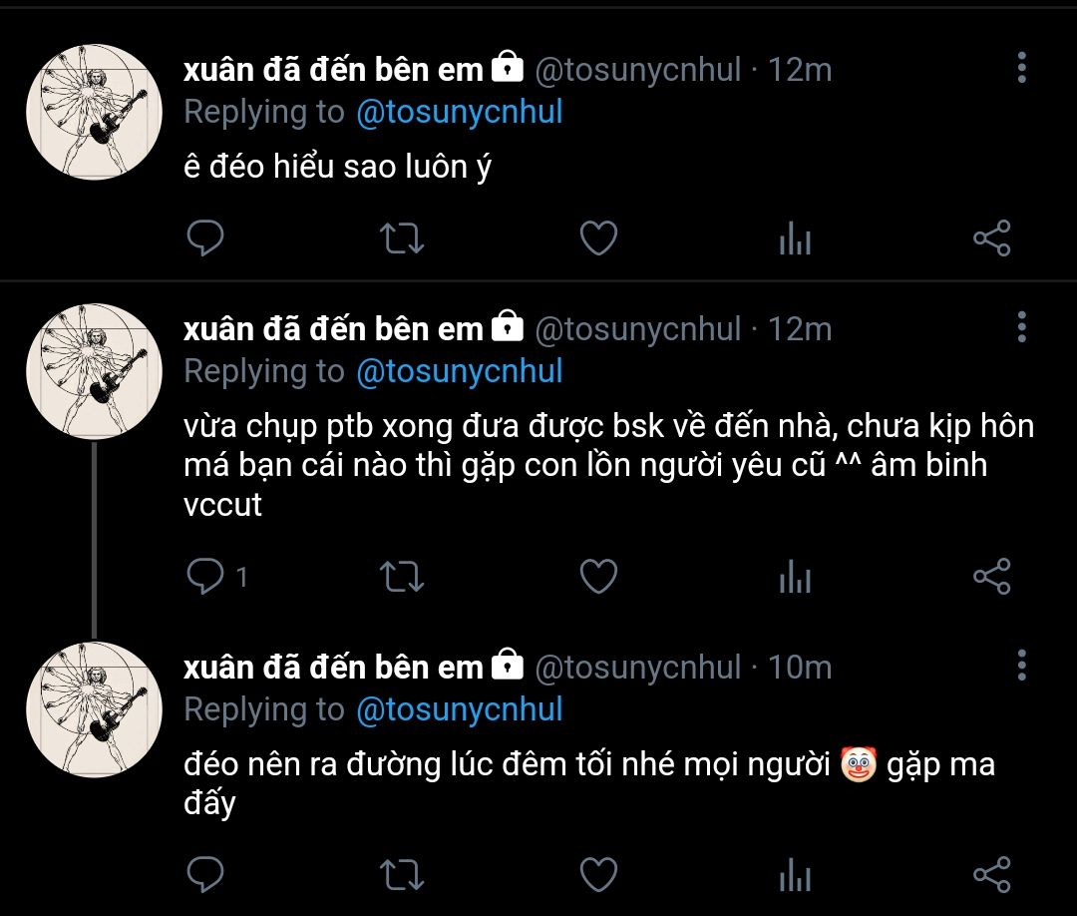1077x916 pixels.
Task: Like the tweet posted 10m ago
Action: click(598, 874)
